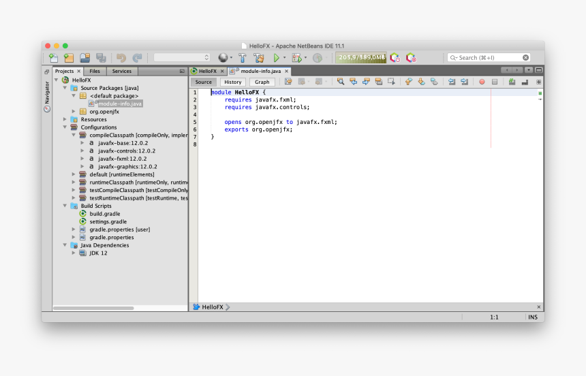This screenshot has width=586, height=376.
Task: Collapse the Build Scripts tree node
Action: point(65,206)
